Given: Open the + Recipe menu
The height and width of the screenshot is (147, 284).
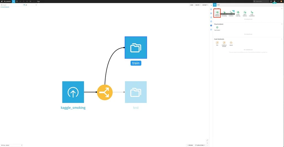Looking at the screenshot, I should [x=197, y=5].
